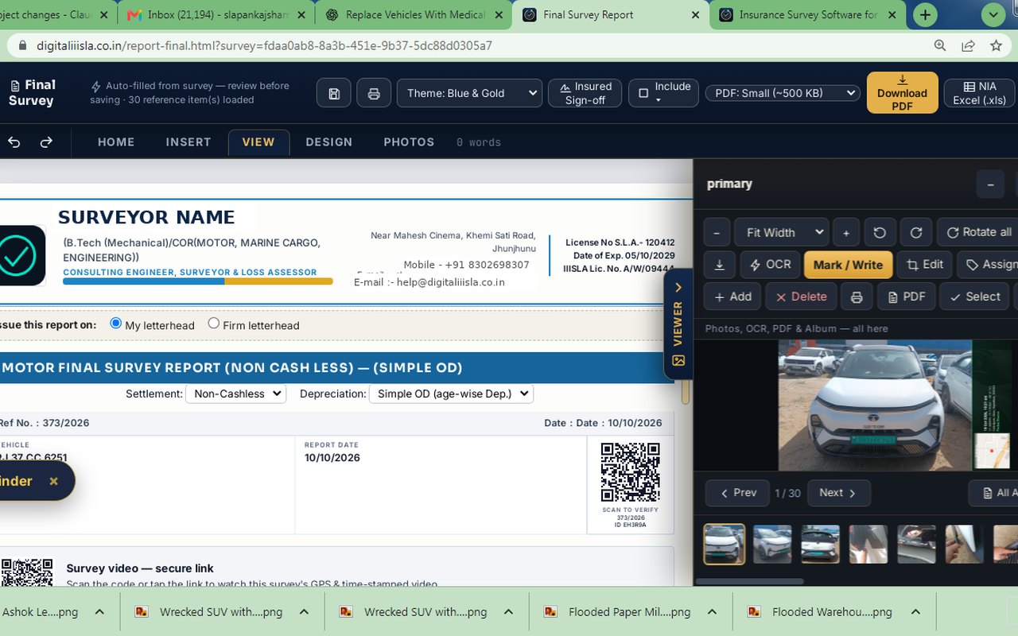Go to the Next photo
The width and height of the screenshot is (1018, 636).
click(839, 493)
